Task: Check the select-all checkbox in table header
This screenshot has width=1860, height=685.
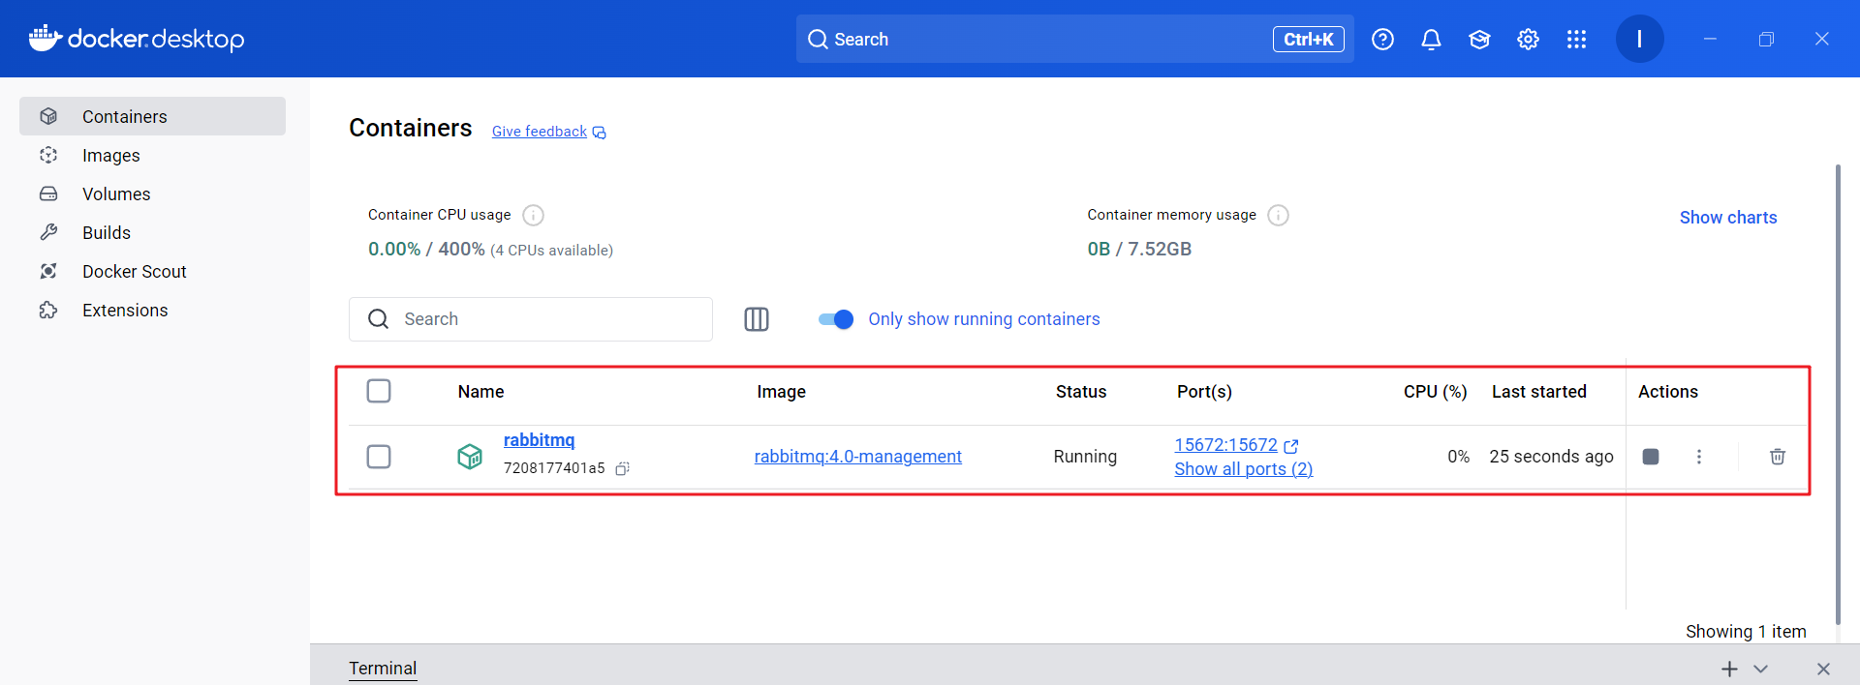Action: click(379, 391)
